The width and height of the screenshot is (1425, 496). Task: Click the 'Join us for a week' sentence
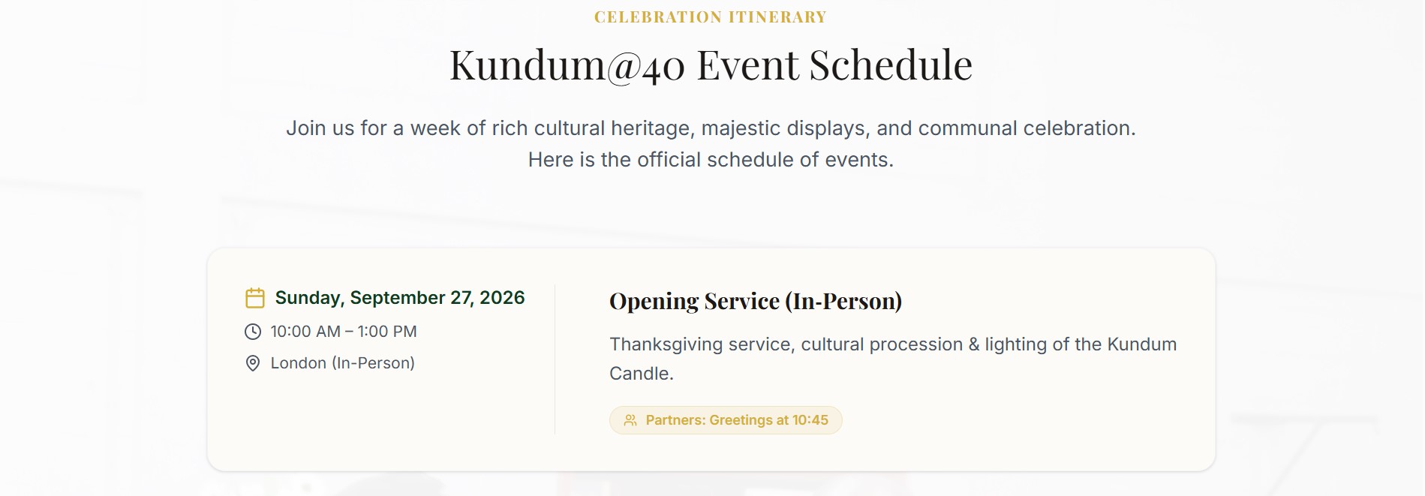710,128
